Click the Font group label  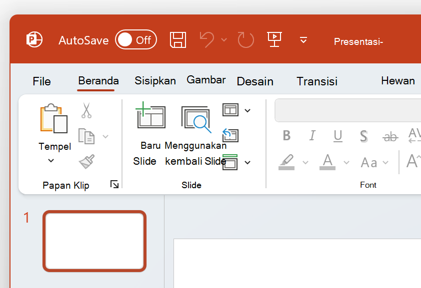(x=368, y=185)
